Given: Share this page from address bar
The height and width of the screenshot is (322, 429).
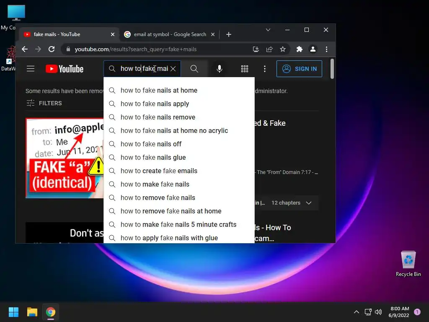Looking at the screenshot, I should [269, 49].
